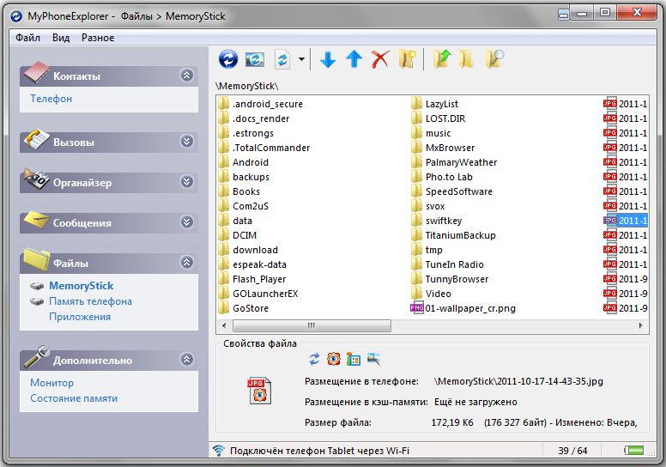Click the Дополнительно wrench icon

(x=37, y=356)
